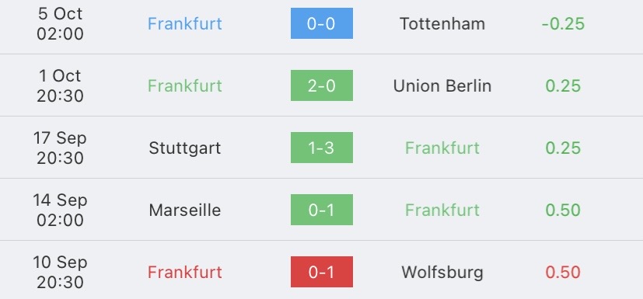
Task: Open the red 0-1 Frankfurt vs Wolfsburg score
Action: tap(322, 272)
